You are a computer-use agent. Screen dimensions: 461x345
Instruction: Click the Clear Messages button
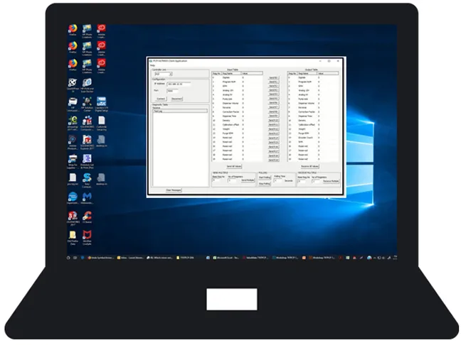pyautogui.click(x=174, y=190)
